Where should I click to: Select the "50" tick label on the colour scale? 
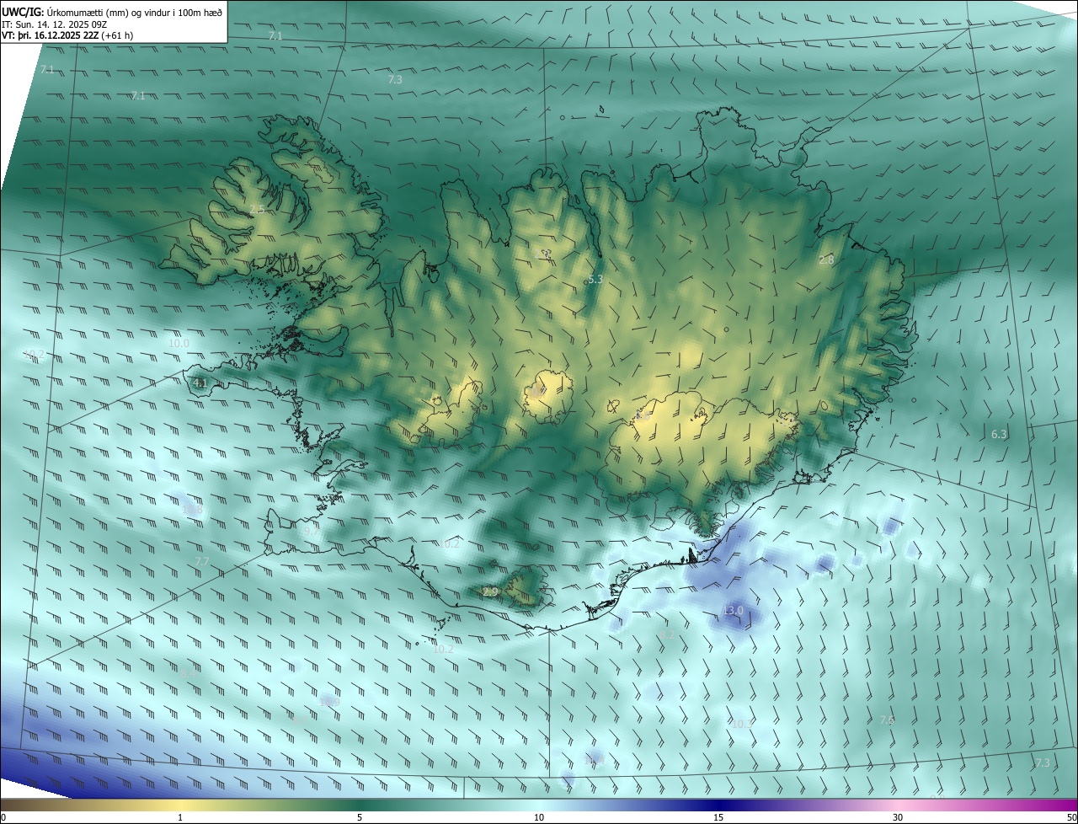click(x=1070, y=817)
